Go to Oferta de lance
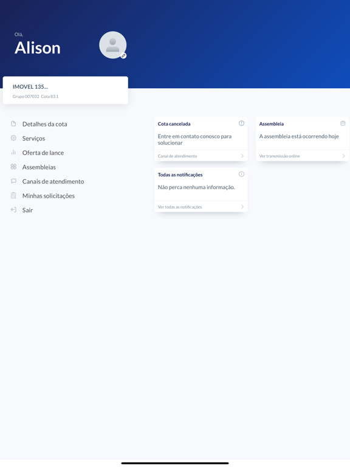Viewport: 350px width, 467px height. [x=43, y=153]
